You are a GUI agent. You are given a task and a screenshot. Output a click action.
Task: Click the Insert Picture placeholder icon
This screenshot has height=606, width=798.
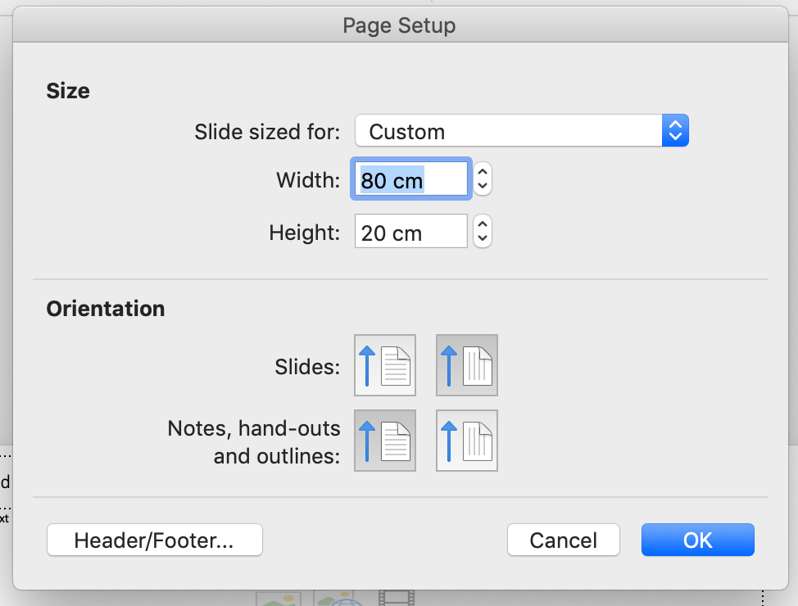coord(279,599)
